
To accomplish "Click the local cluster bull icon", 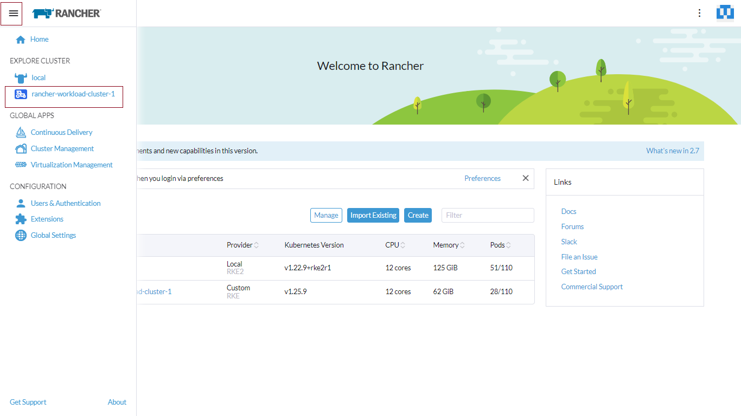I will tap(21, 77).
